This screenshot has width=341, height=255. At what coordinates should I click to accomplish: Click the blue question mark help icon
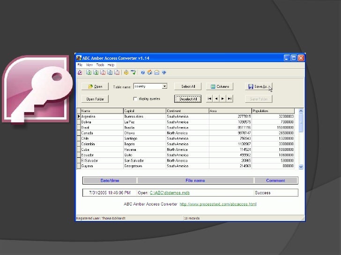click(x=143, y=72)
